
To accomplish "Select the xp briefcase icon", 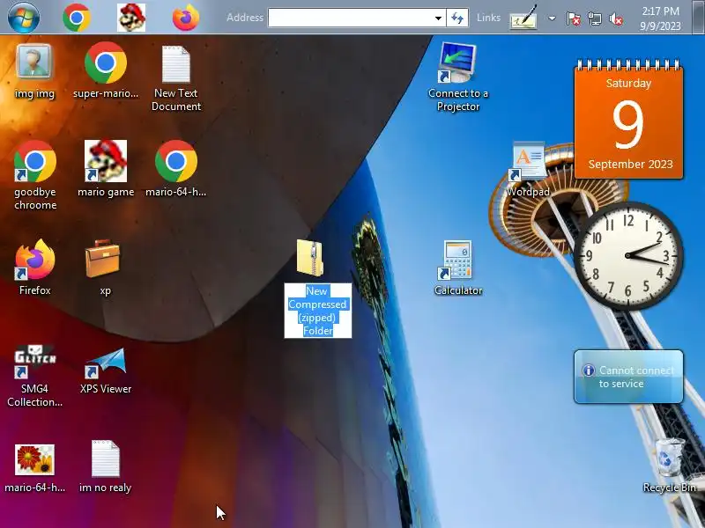I will coord(105,268).
